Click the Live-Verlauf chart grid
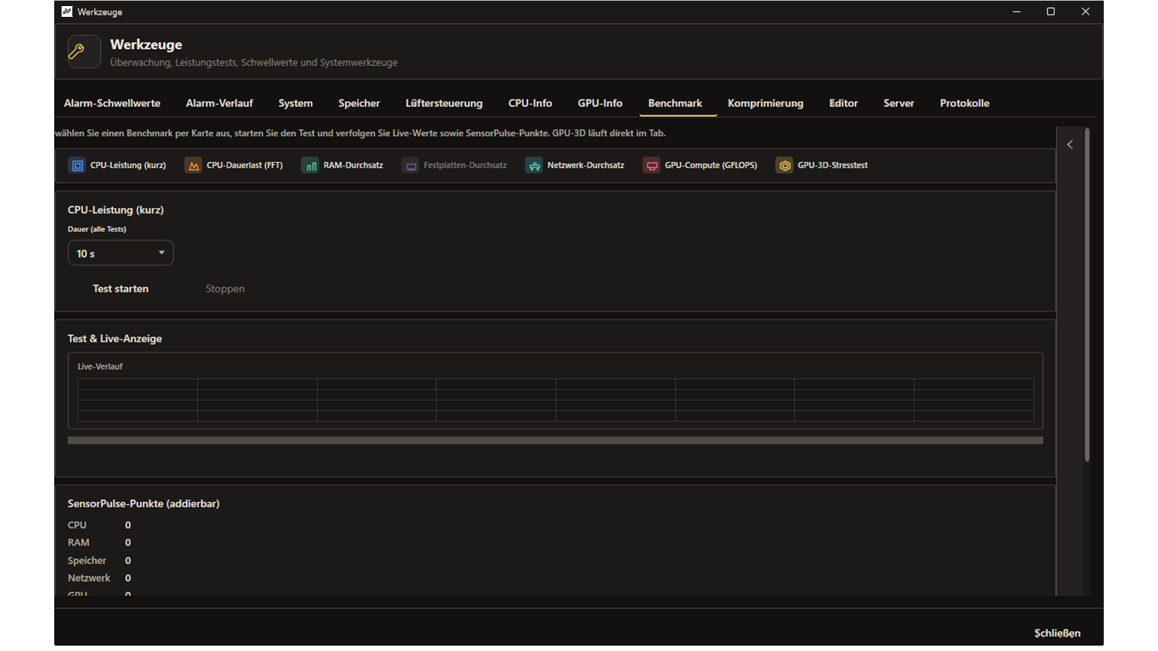The height and width of the screenshot is (651, 1158). (555, 400)
